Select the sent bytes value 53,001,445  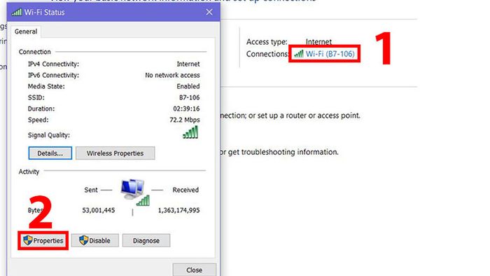tap(99, 210)
